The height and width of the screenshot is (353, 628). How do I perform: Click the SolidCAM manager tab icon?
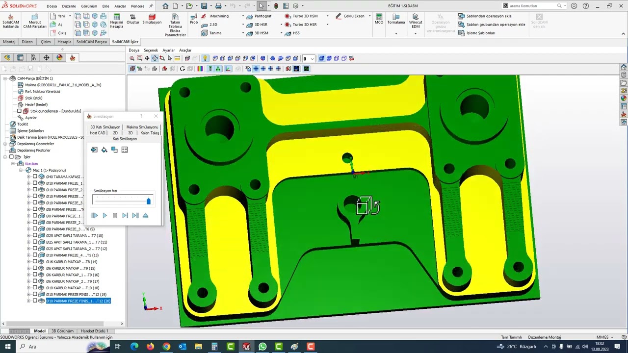[x=73, y=57]
